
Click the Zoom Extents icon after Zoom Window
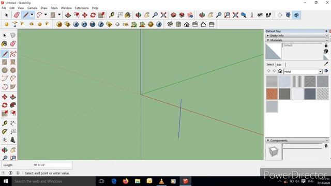235,15
